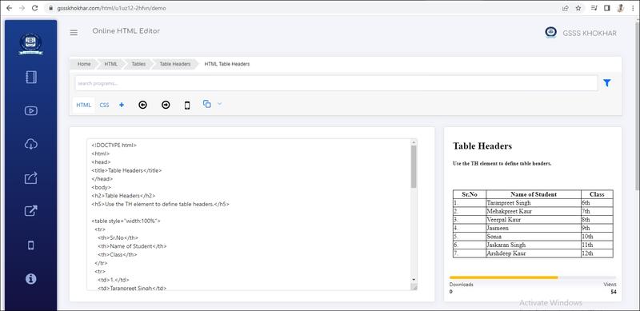Image resolution: width=640 pixels, height=311 pixels.
Task: Click the 12th class table cell
Action: [597, 253]
